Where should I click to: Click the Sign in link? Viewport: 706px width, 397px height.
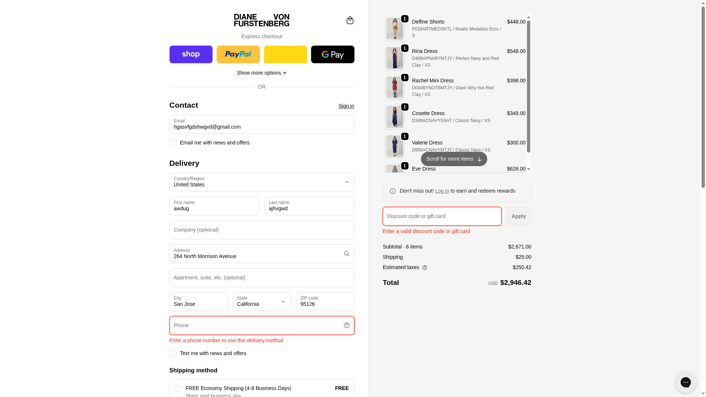click(x=346, y=106)
